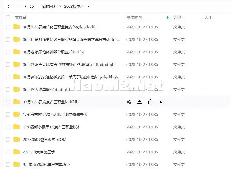Image resolution: width=232 pixels, height=169 pixels.
Task: Go forward with the right arrow
Action: point(18,7)
